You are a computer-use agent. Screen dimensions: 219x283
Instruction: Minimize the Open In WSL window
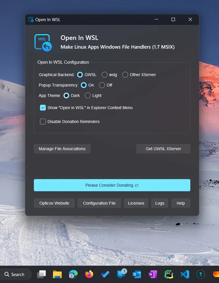(156, 19)
